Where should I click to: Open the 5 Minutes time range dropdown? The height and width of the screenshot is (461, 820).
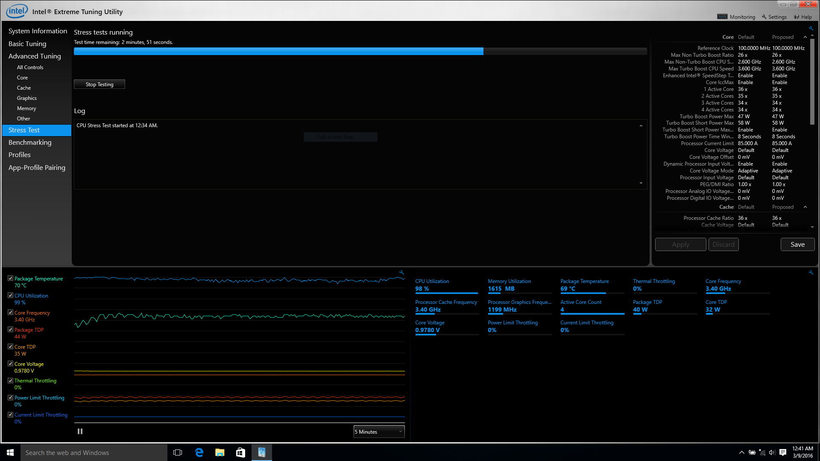click(x=379, y=432)
